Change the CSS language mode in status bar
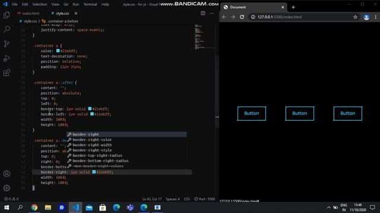The image size is (380, 213). pos(187,199)
